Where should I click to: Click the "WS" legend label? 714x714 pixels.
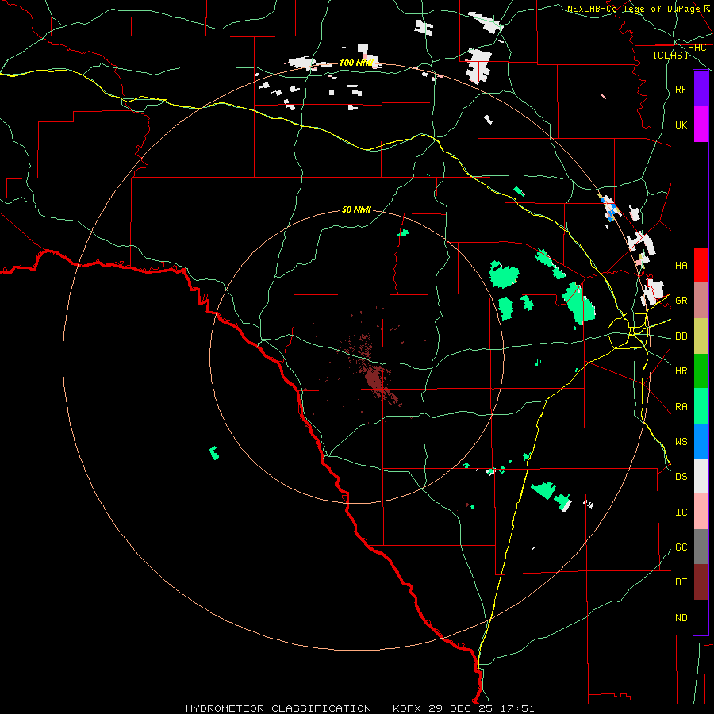[x=681, y=442]
